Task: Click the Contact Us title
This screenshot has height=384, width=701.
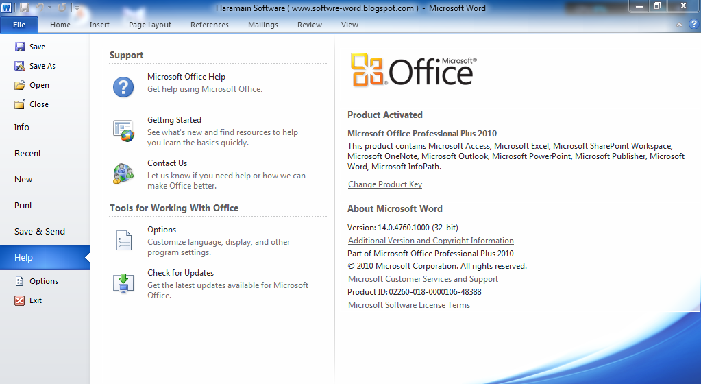Action: [167, 163]
